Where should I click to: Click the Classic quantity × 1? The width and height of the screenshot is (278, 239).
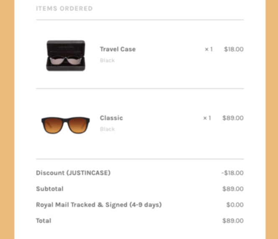(207, 118)
